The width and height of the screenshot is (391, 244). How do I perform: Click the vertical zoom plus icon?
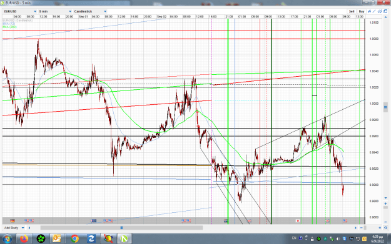point(385,203)
